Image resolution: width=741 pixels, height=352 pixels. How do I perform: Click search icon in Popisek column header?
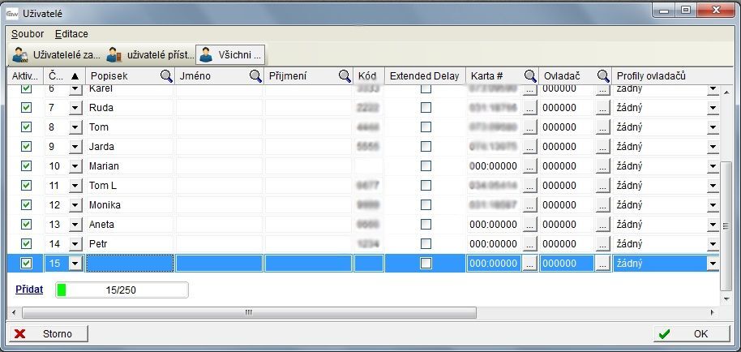165,76
